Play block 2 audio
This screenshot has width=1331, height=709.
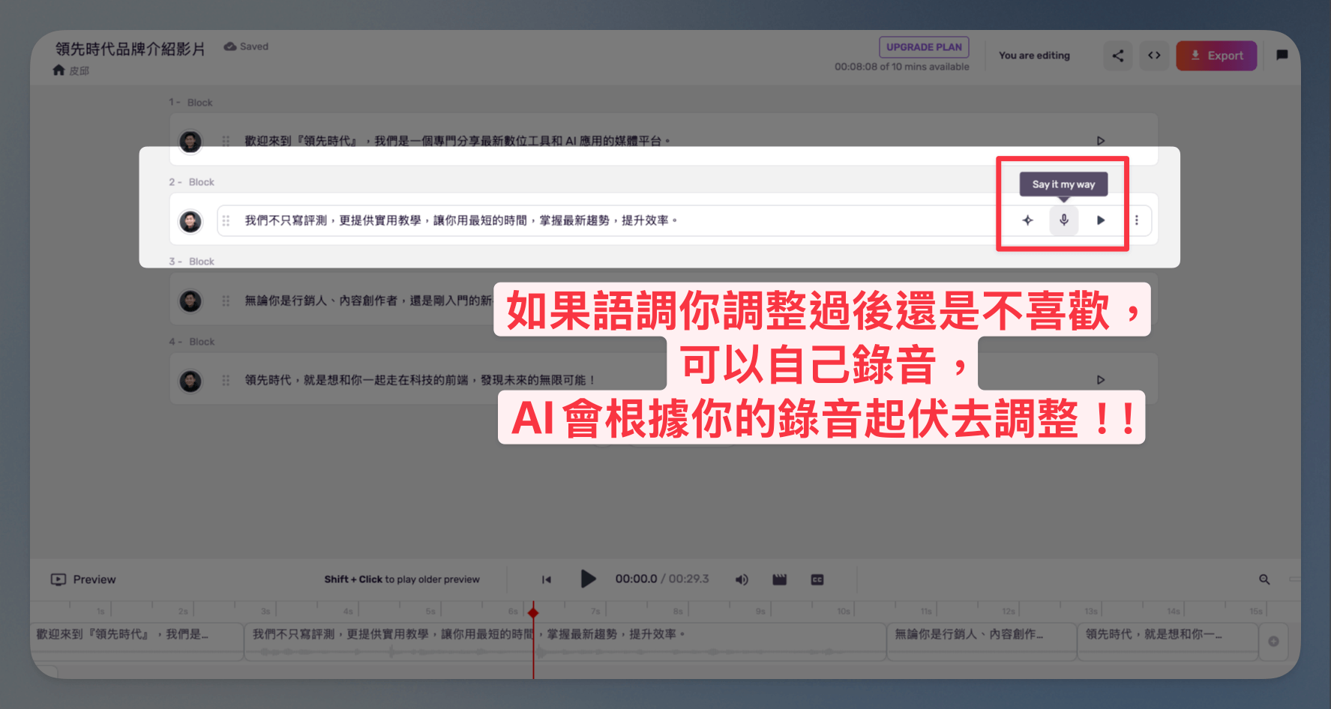coord(1100,220)
